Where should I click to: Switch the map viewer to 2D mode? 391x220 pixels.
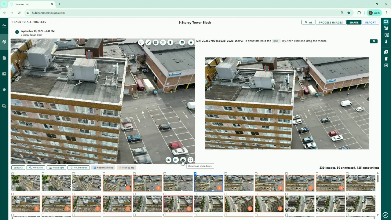coord(168,160)
